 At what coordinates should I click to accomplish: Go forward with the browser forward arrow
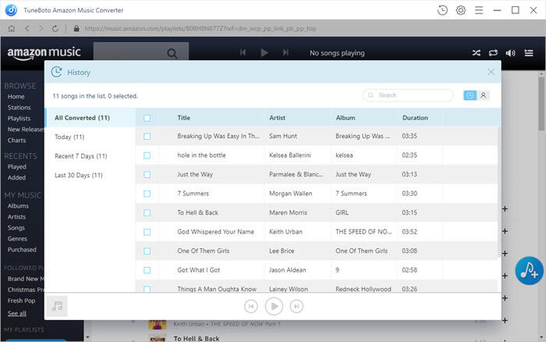tap(41, 29)
